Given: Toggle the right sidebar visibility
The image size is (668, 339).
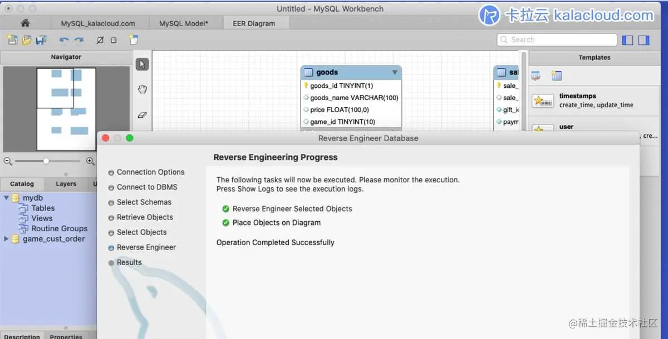Looking at the screenshot, I should pyautogui.click(x=644, y=40).
